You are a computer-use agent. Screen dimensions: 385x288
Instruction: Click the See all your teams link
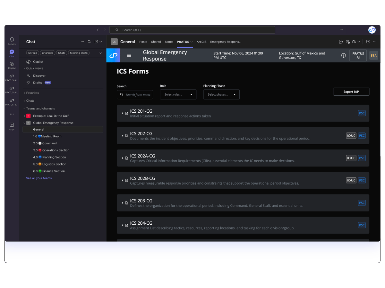[39, 178]
